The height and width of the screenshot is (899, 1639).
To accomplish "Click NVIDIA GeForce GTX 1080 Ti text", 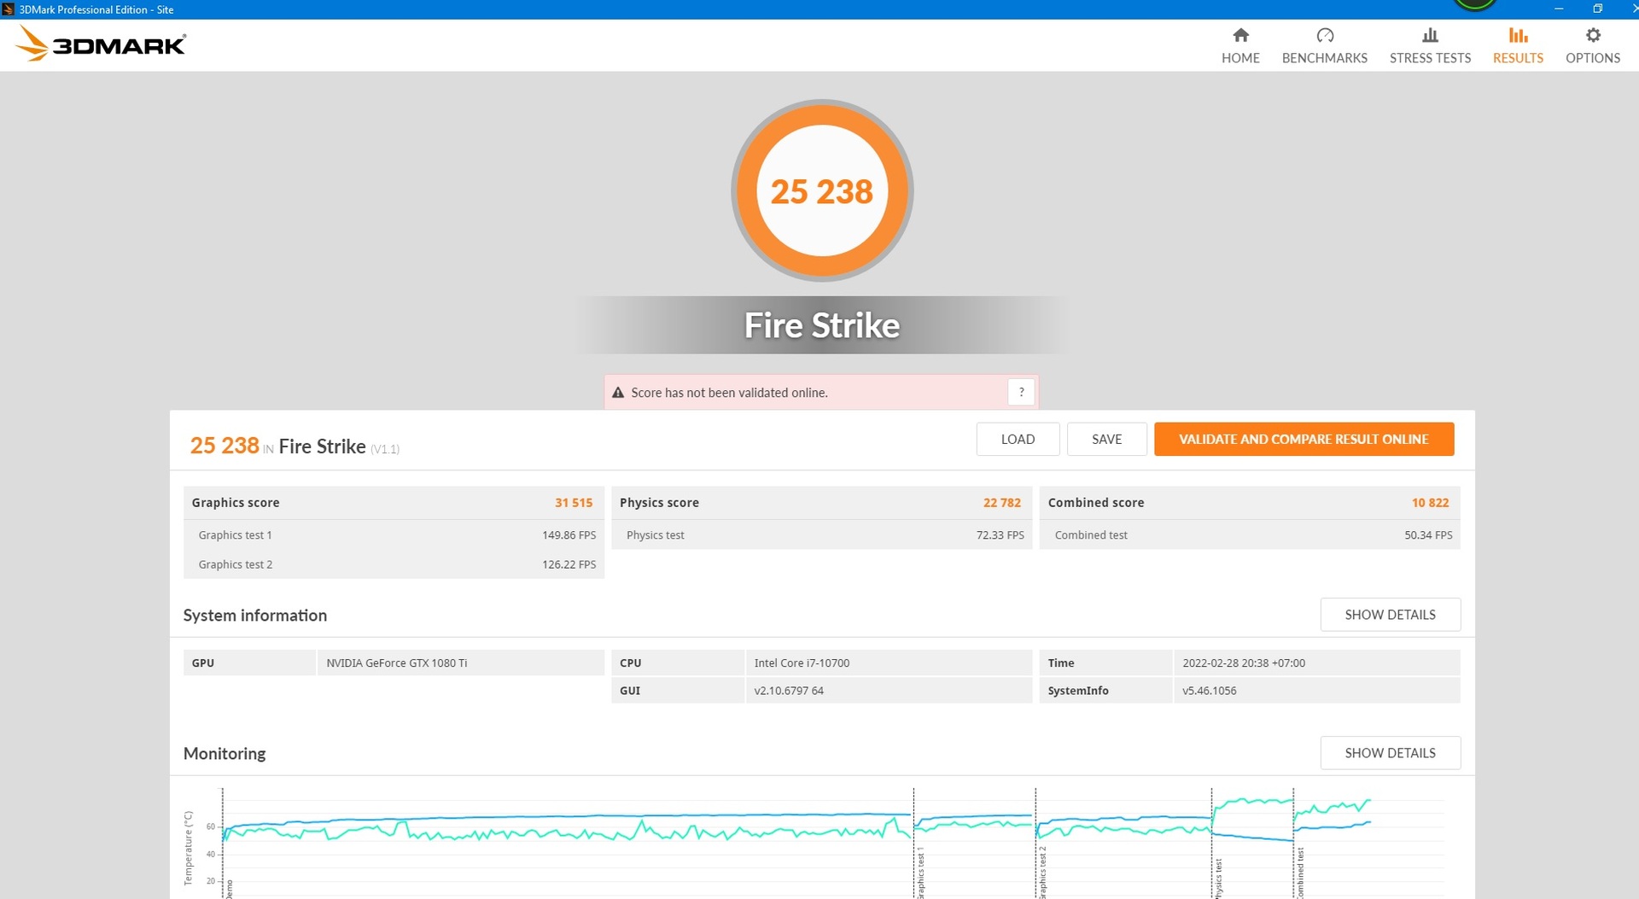I will coord(396,663).
